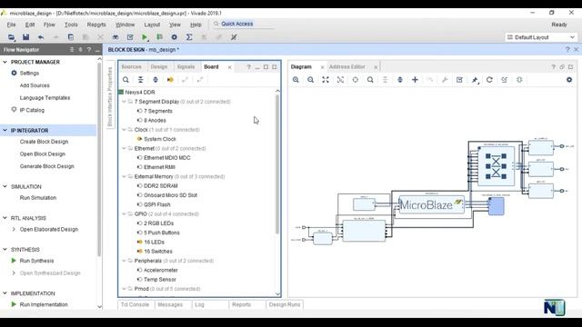The image size is (582, 327).
Task: Click the Open Project toolbar icon
Action: 11,37
